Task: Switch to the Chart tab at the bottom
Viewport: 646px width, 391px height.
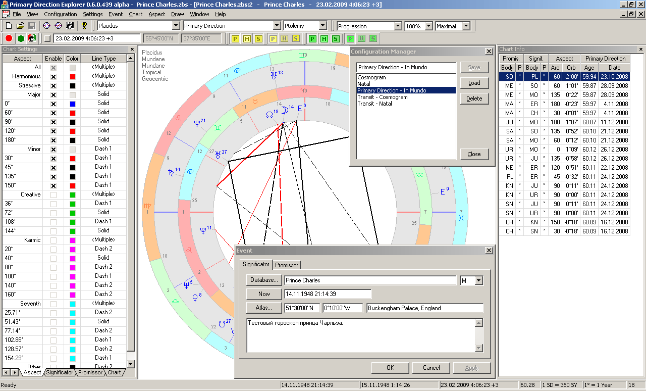Action: (114, 372)
